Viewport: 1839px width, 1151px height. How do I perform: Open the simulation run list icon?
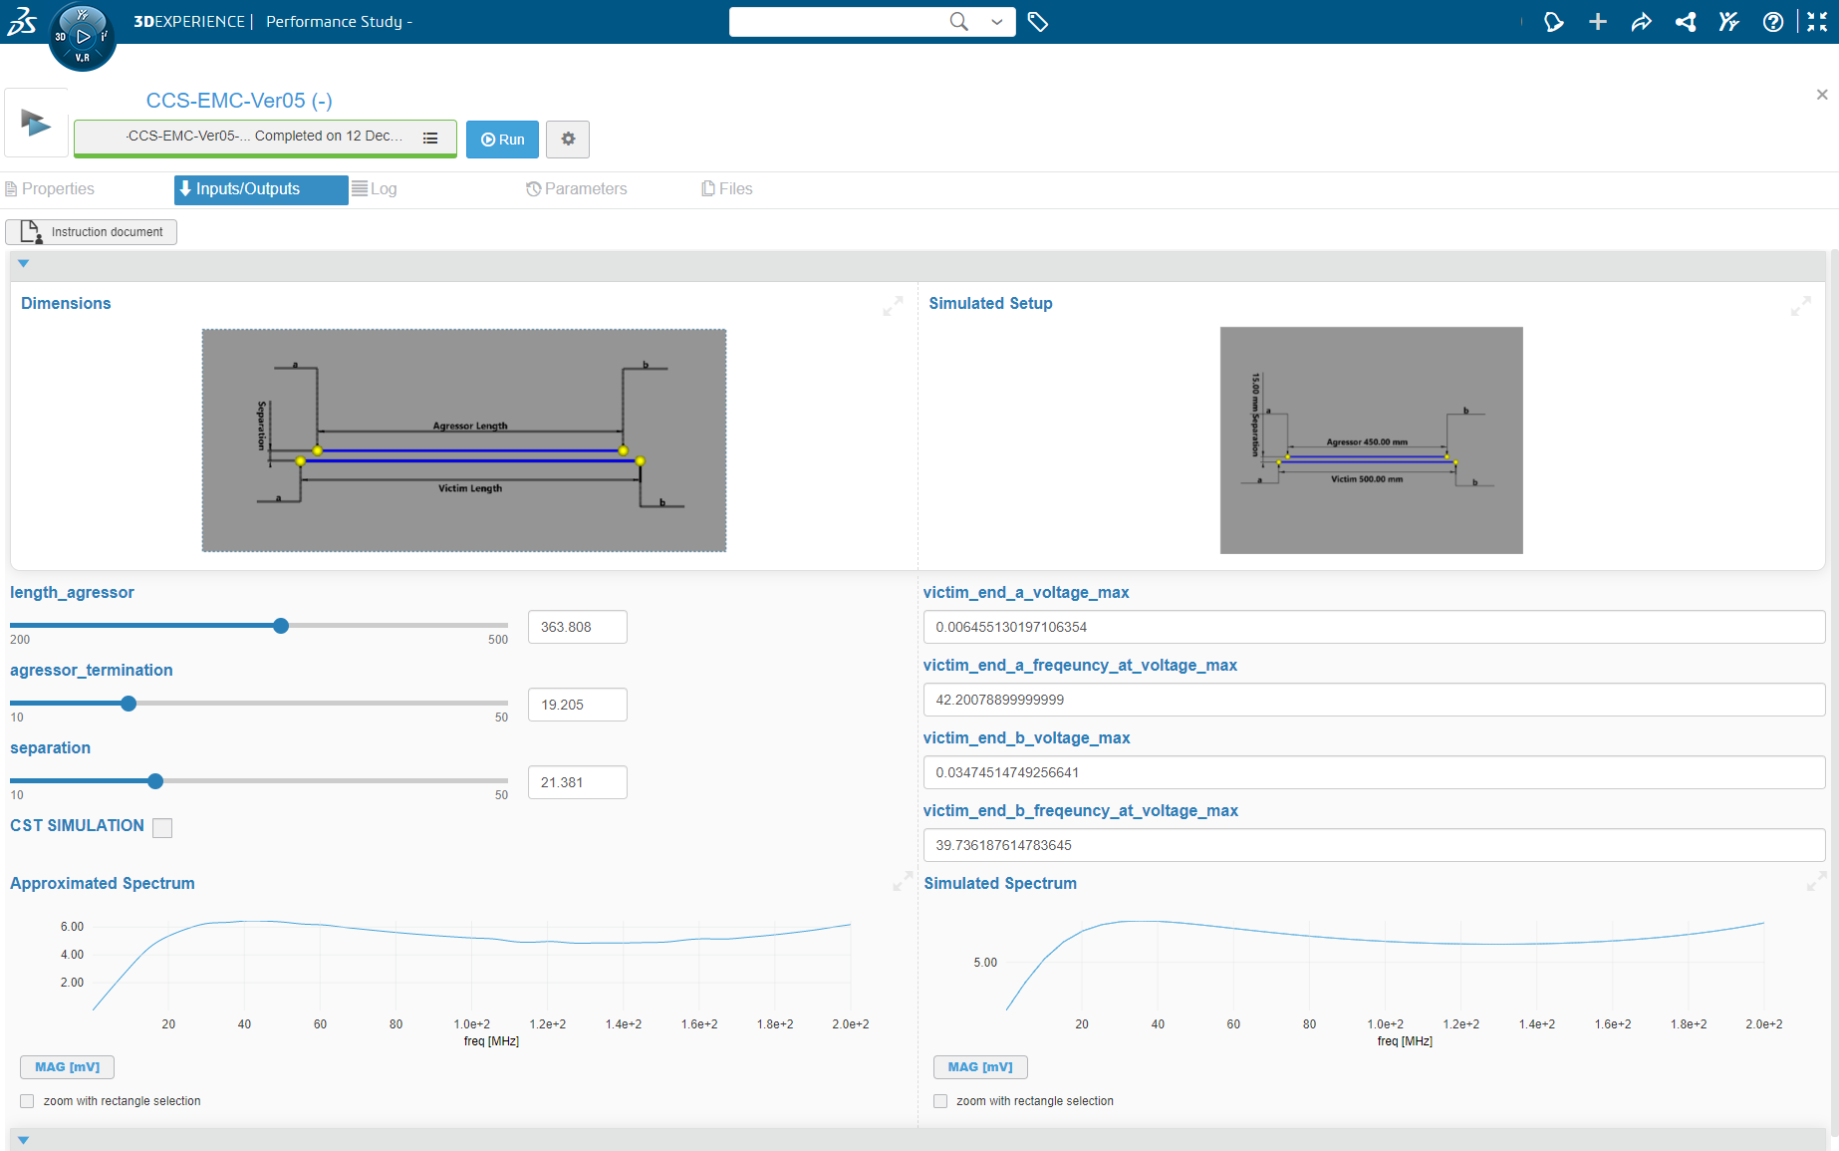point(430,138)
